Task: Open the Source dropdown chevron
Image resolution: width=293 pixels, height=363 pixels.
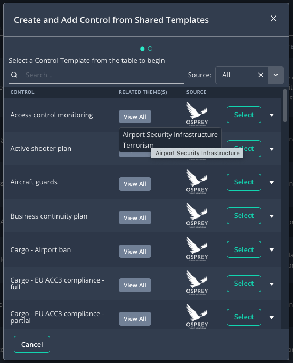Action: point(275,75)
